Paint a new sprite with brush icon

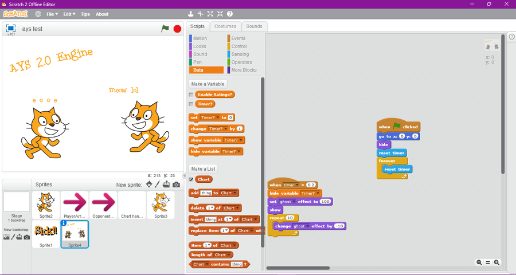point(157,184)
